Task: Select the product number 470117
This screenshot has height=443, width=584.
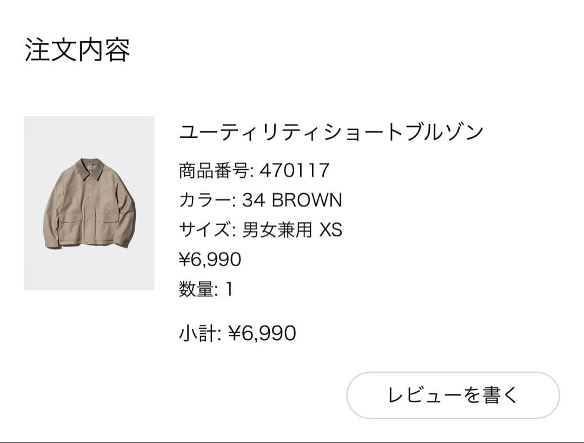Action: pos(295,171)
